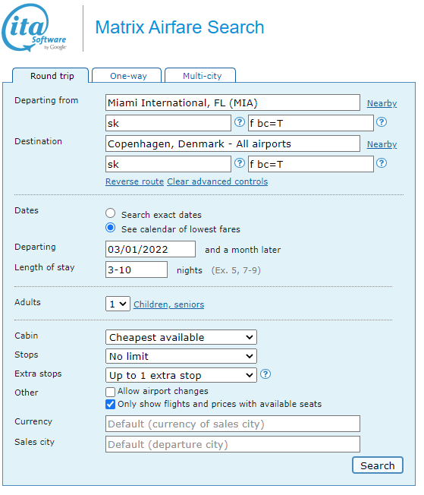
Task: Expand the Extra stops dropdown
Action: (x=181, y=375)
